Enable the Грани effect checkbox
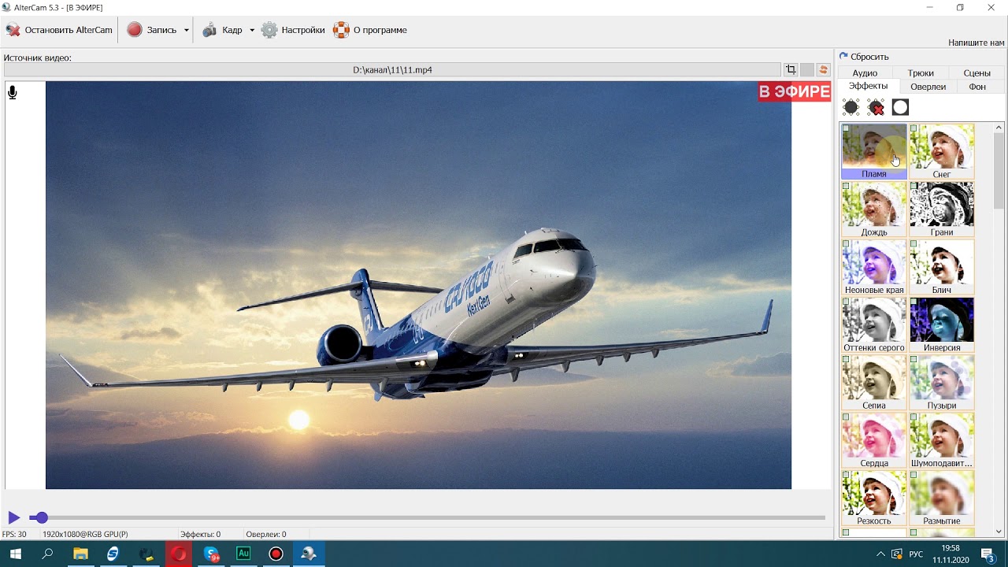Viewport: 1008px width, 567px height. (x=913, y=186)
